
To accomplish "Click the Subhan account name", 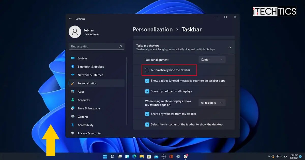I will tap(88, 30).
